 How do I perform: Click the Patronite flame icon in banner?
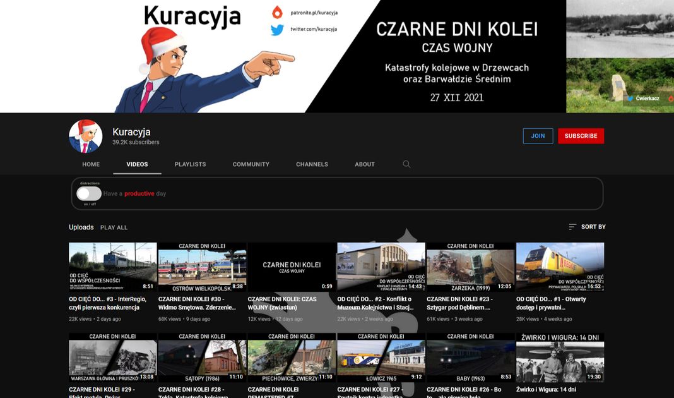(277, 12)
